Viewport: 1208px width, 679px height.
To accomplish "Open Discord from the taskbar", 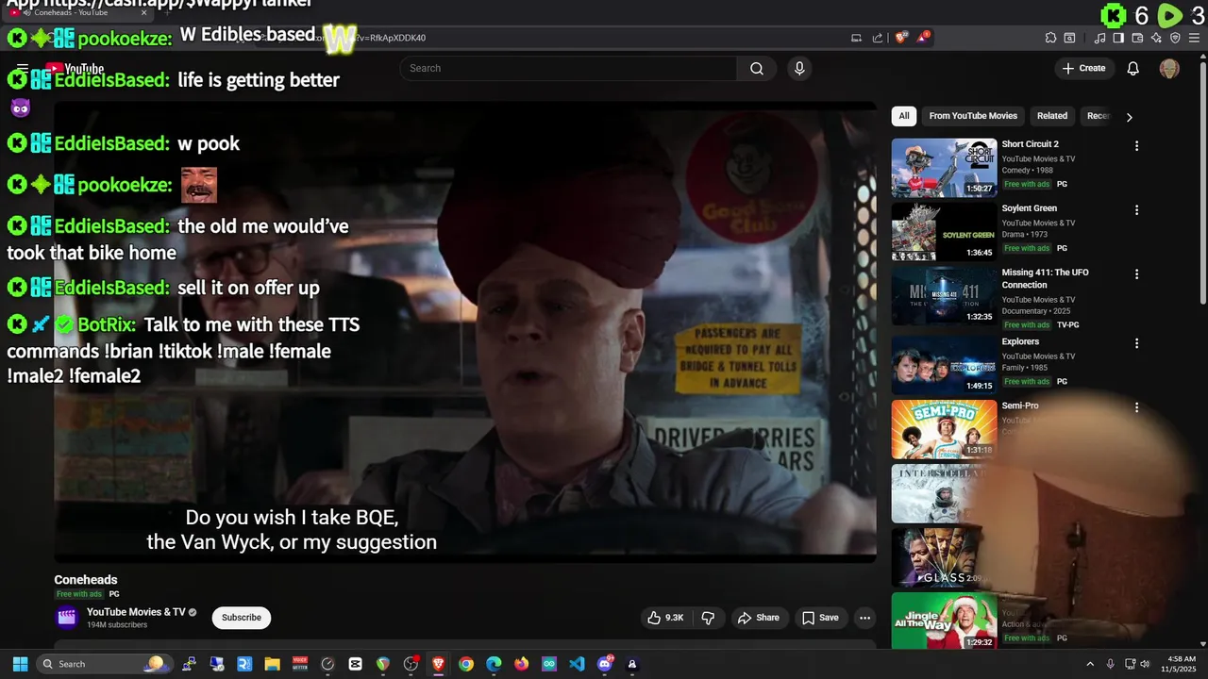I will 605,664.
